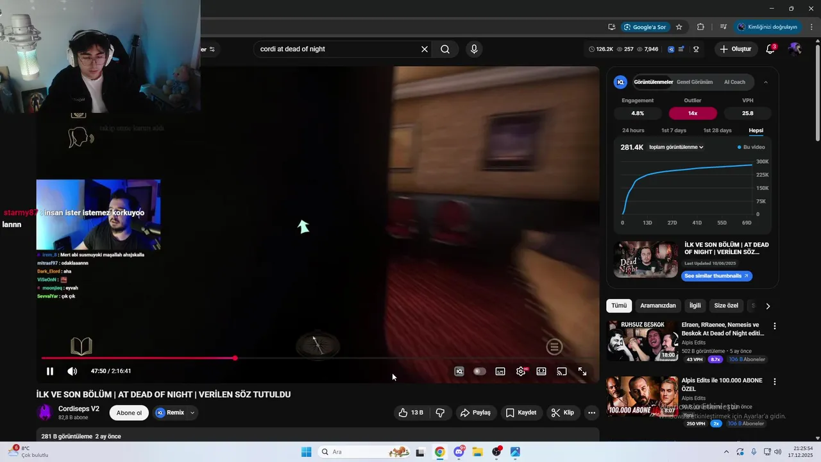Click vidIQ trophy icon in header
Screen dimensions: 821x462
(x=696, y=49)
